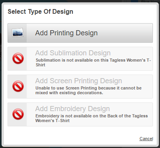Choose the Add Printing Design option
160x148 pixels.
(80, 33)
